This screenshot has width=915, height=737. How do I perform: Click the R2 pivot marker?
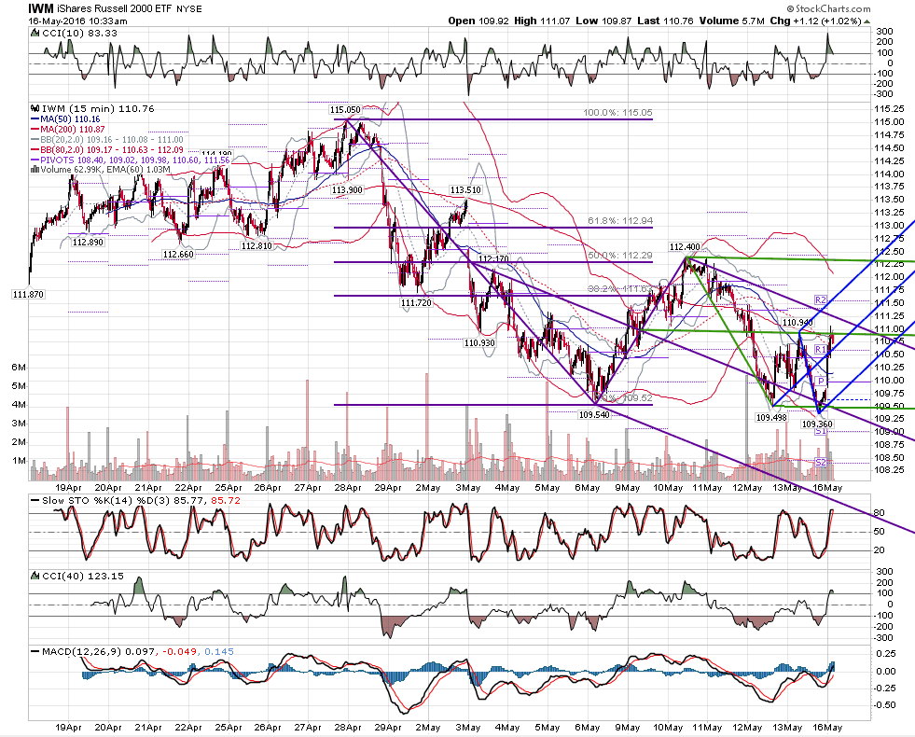click(821, 300)
